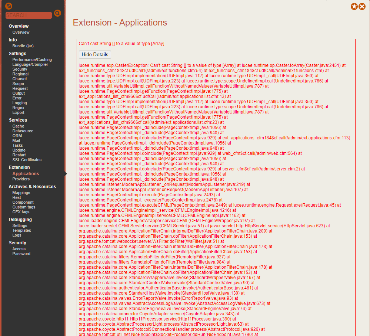
Task: Open Rest under Archives & Resources
Action: pyautogui.click(x=17, y=197)
